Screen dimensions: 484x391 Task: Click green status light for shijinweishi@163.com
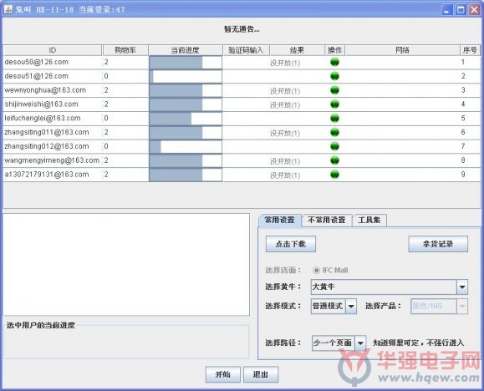[x=334, y=104]
